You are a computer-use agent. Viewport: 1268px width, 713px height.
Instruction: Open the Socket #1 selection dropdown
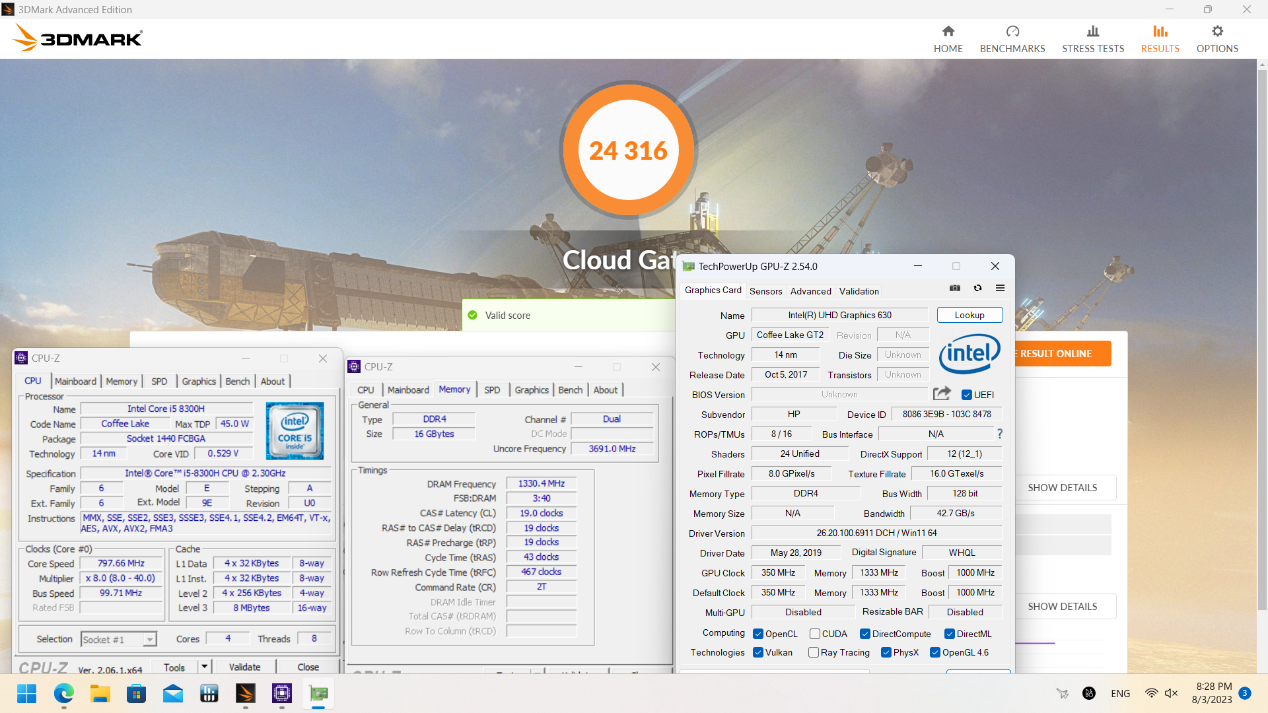(119, 639)
